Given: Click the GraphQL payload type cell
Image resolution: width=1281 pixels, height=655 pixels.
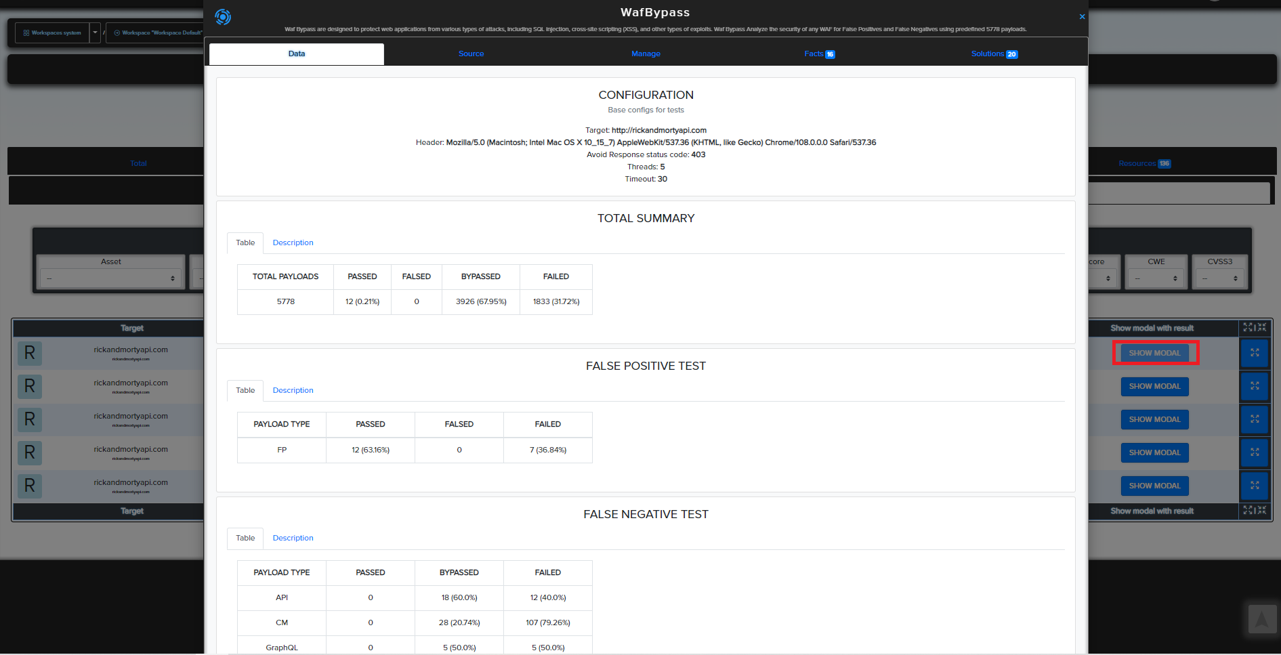Looking at the screenshot, I should pyautogui.click(x=282, y=648).
